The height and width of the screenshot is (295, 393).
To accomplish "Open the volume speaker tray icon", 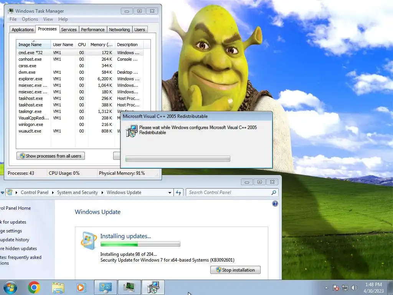I will pos(354,288).
